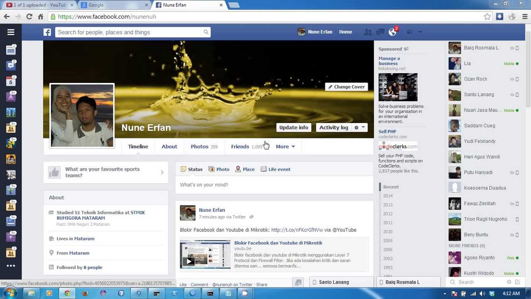
Task: Switch to the Google browser tab
Action: pos(114,5)
